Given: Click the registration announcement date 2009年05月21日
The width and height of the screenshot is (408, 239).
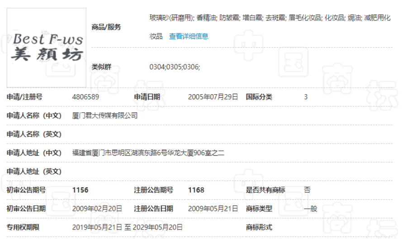Looking at the screenshot, I should (x=213, y=209).
